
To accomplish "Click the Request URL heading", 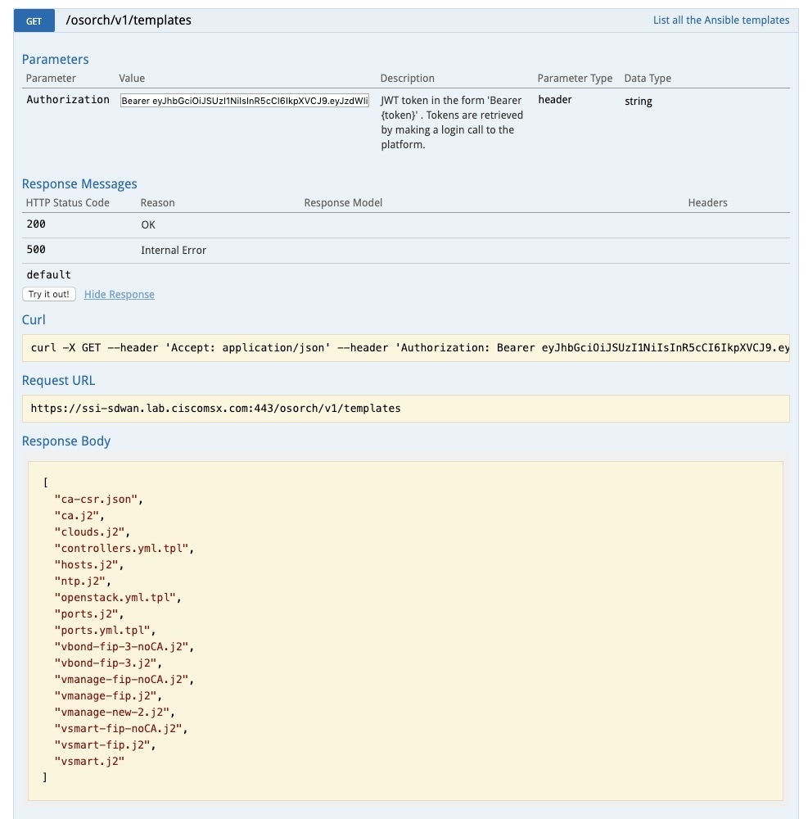I will (58, 380).
